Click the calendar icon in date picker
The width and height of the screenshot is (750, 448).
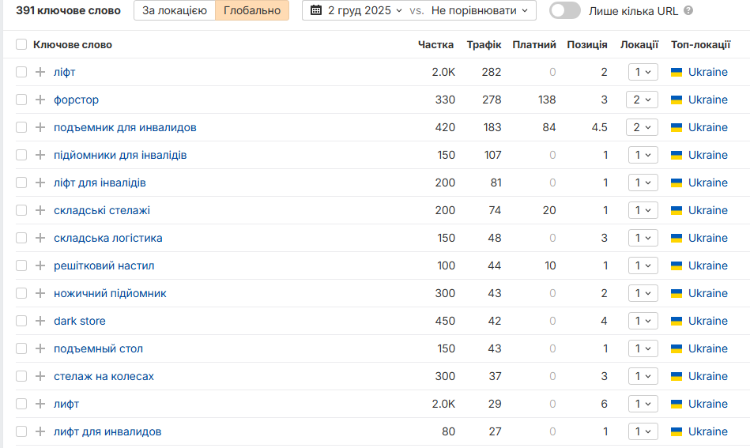316,10
